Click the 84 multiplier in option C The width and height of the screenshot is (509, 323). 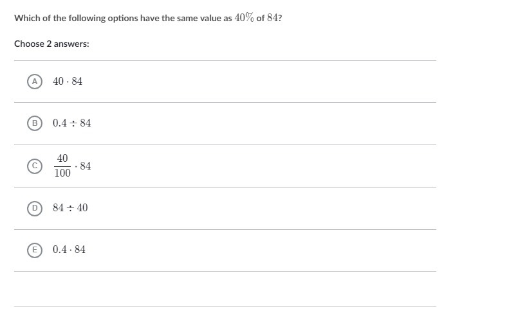tap(86, 166)
